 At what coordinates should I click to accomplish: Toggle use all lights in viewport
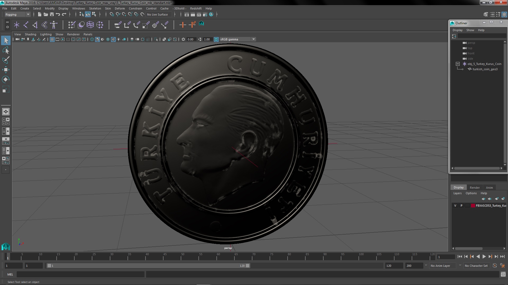click(x=119, y=39)
